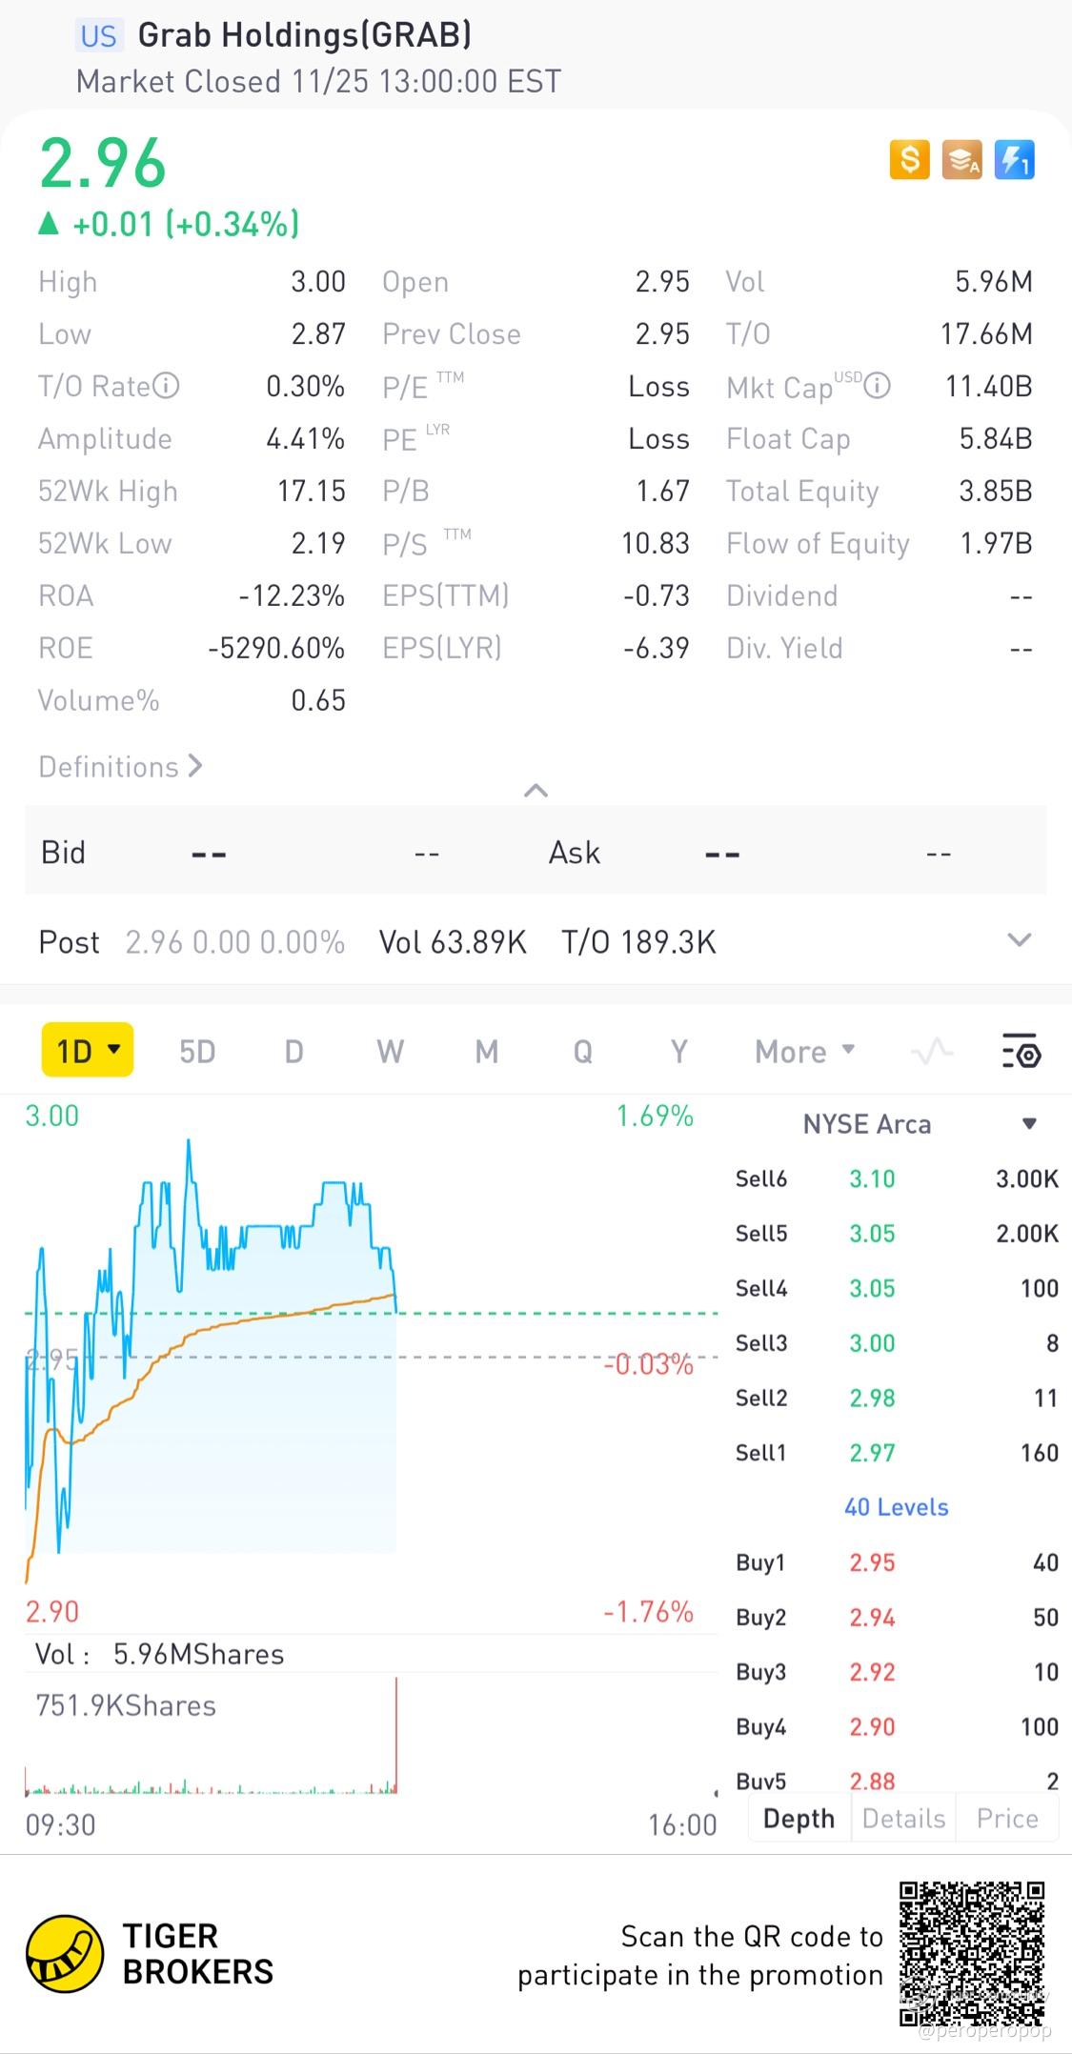
Task: Tap info icon next to T/O Rate
Action: click(167, 386)
